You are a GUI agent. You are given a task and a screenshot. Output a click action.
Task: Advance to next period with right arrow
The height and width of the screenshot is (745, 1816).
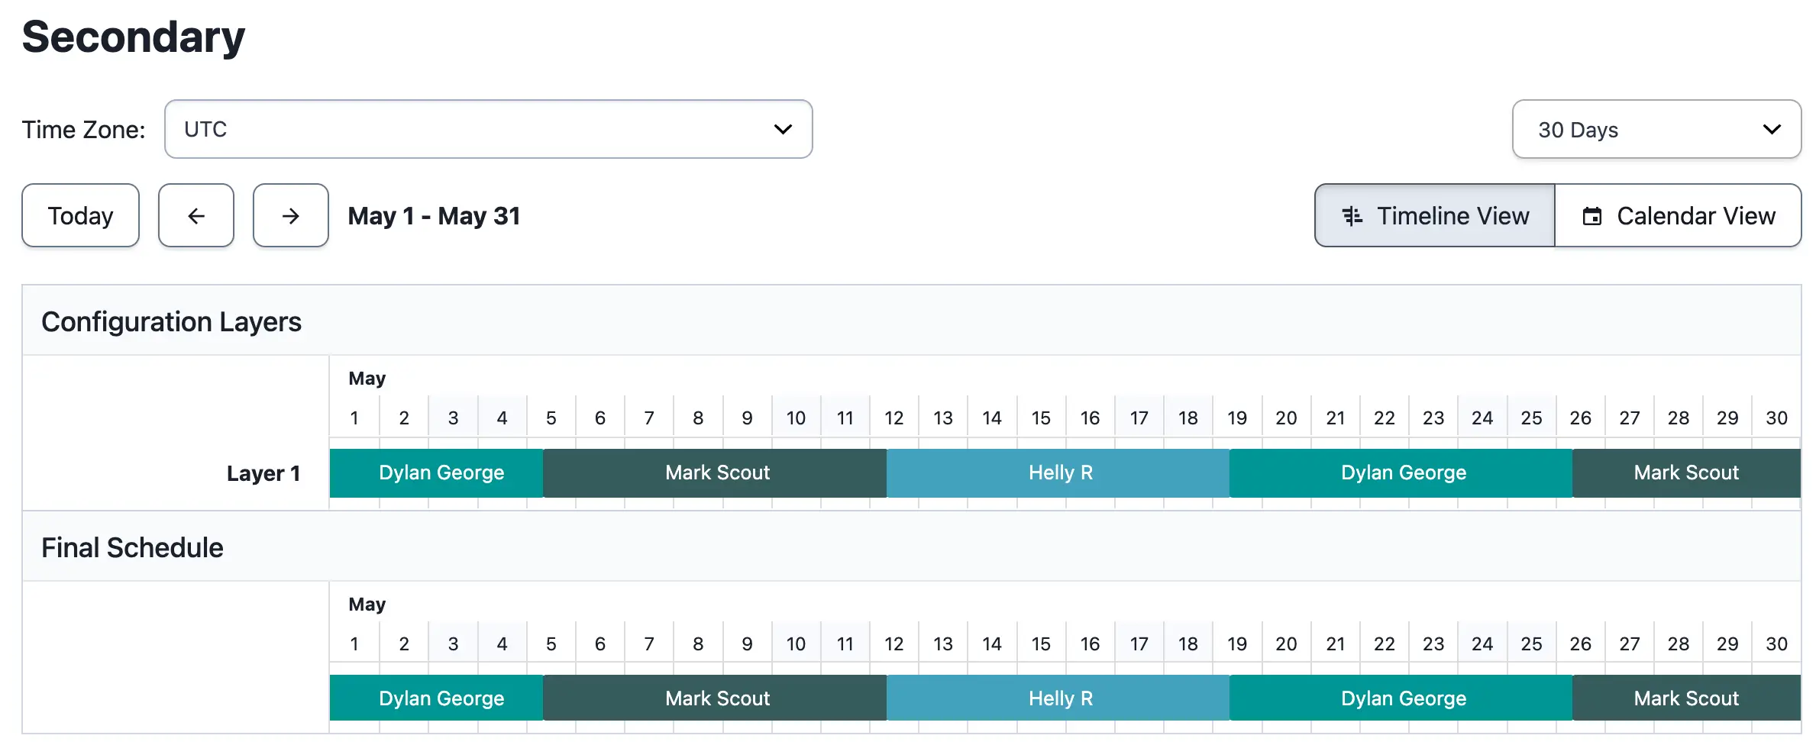click(x=291, y=216)
